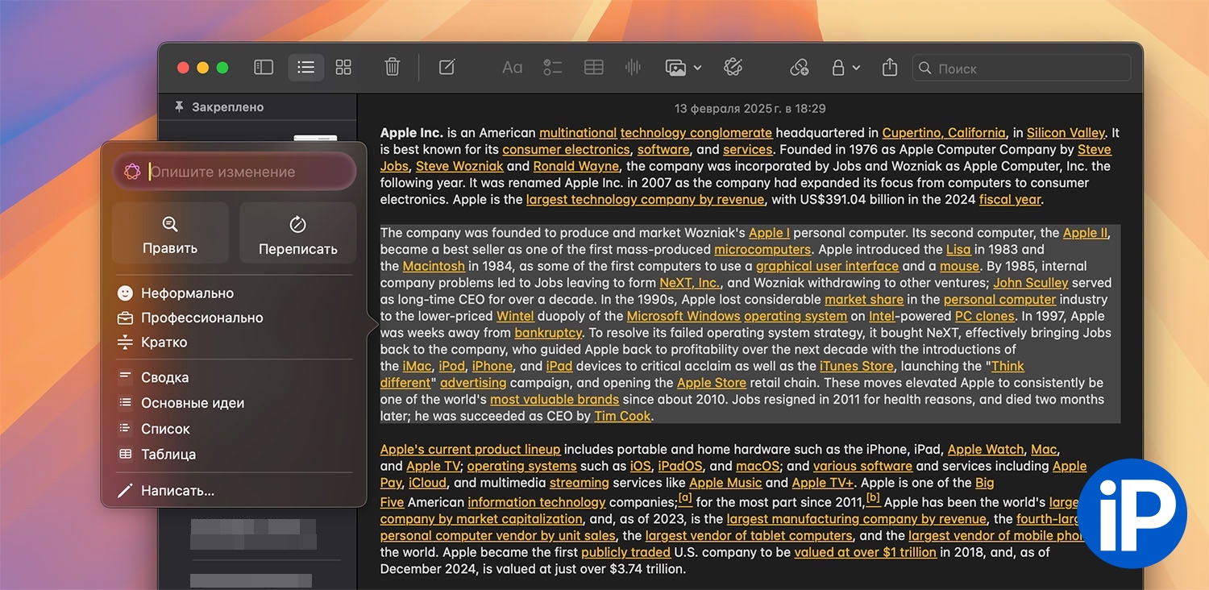Open the technology conglomerate link
The width and height of the screenshot is (1209, 590).
tap(696, 133)
